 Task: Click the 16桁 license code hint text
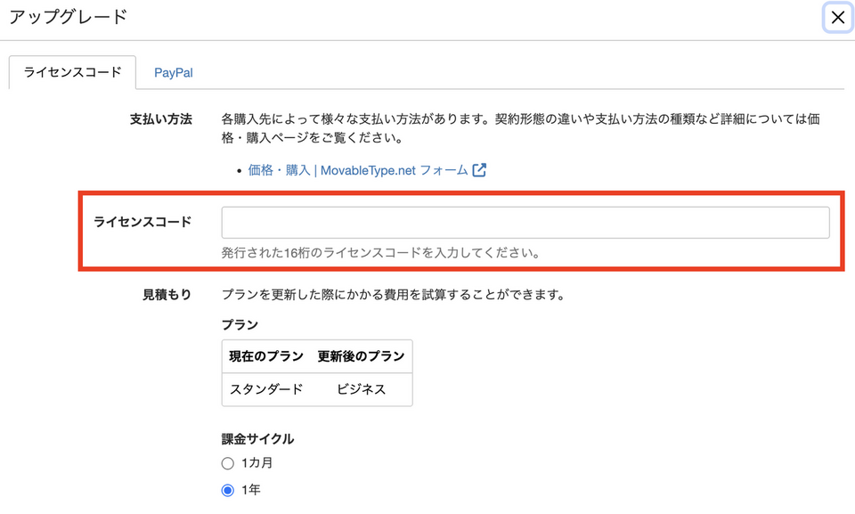(380, 252)
